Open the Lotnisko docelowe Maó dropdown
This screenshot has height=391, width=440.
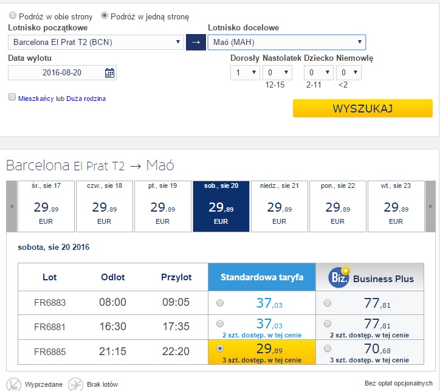point(287,43)
